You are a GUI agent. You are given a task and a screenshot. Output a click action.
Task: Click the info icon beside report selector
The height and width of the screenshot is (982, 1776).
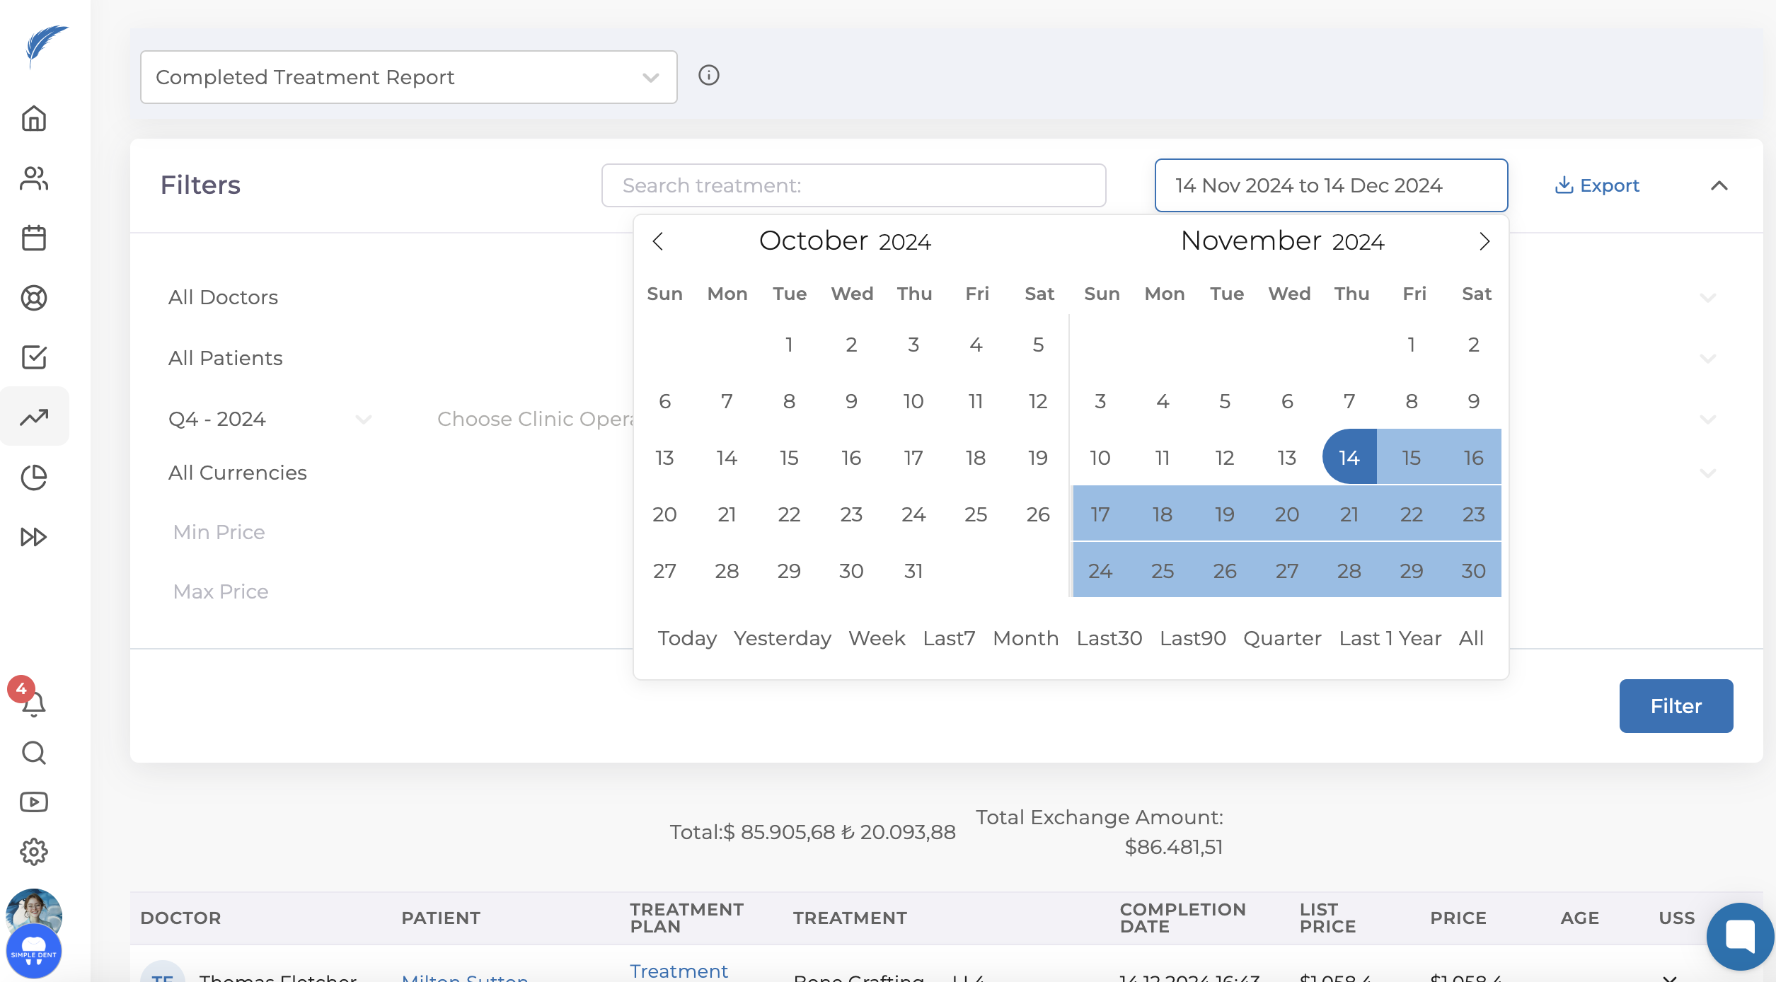click(x=708, y=75)
